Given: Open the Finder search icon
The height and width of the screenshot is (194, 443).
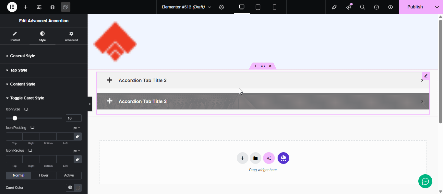Looking at the screenshot, I should [363, 7].
